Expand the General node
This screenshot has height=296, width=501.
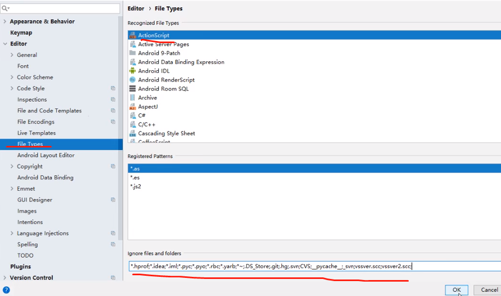pyautogui.click(x=12, y=55)
